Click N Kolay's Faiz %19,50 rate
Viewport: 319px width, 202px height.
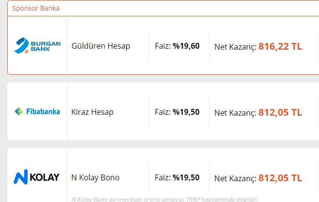pyautogui.click(x=177, y=177)
